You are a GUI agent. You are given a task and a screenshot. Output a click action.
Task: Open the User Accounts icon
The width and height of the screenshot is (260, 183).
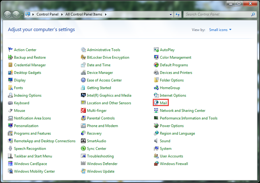pyautogui.click(x=156, y=156)
